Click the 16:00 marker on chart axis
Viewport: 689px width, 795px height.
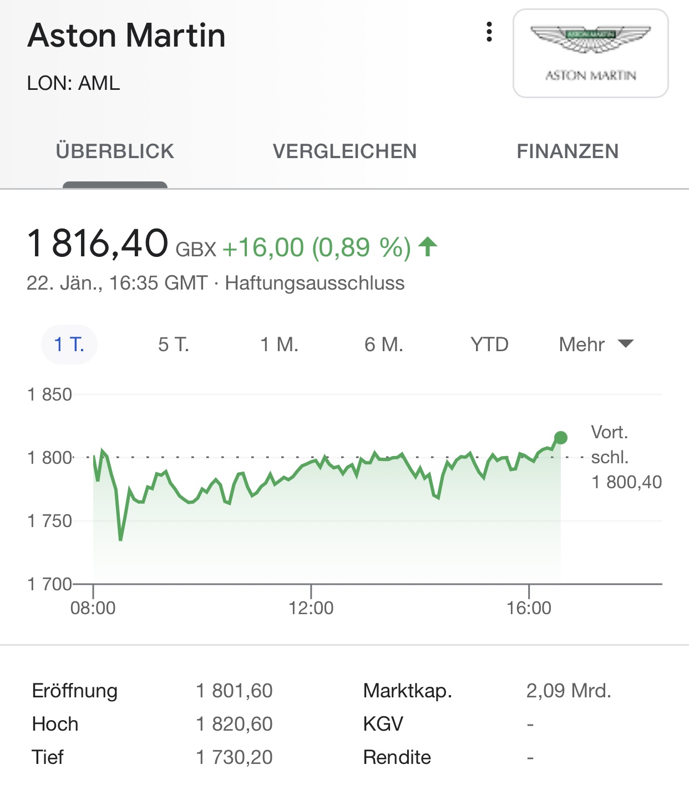pyautogui.click(x=529, y=607)
